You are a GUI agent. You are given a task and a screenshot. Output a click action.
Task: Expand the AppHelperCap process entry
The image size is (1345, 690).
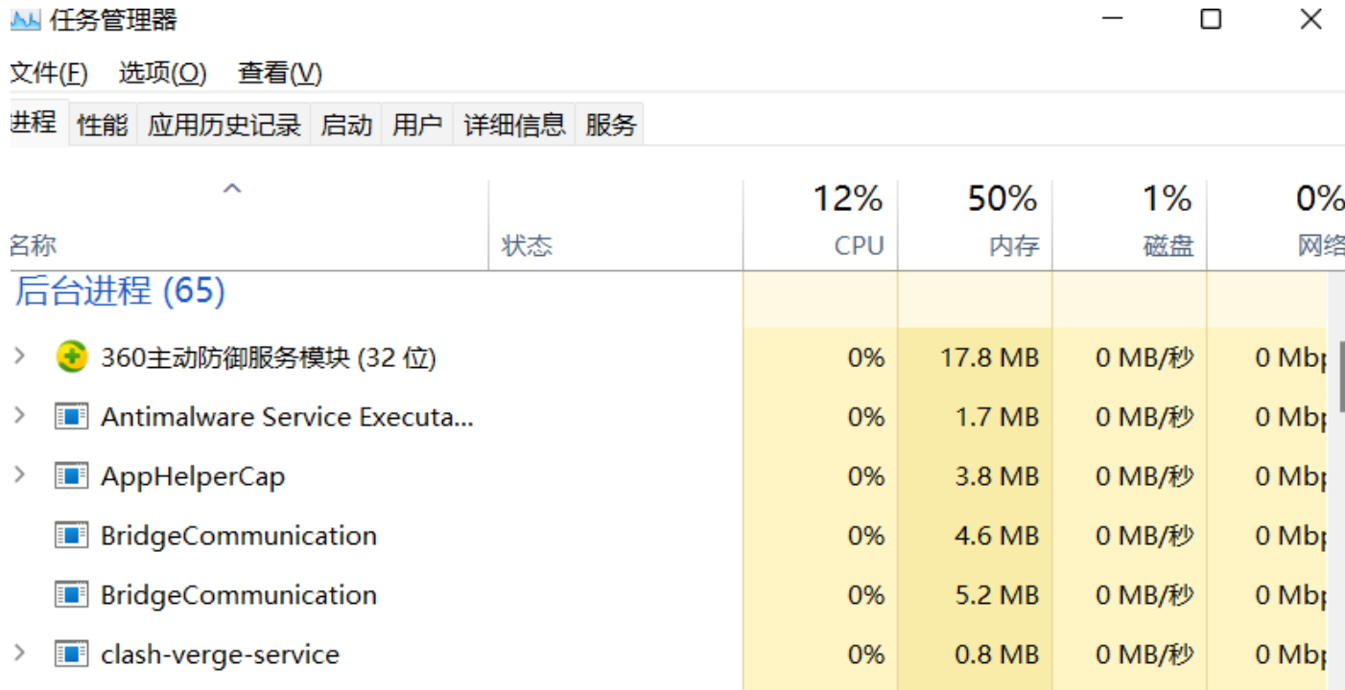[x=19, y=475]
